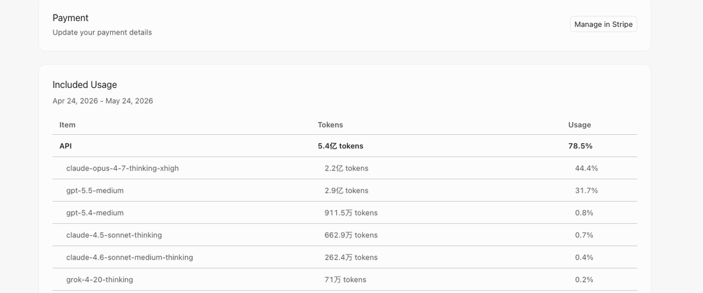Select the grok-4-20-thinking row name
The height and width of the screenshot is (293, 703).
click(100, 280)
